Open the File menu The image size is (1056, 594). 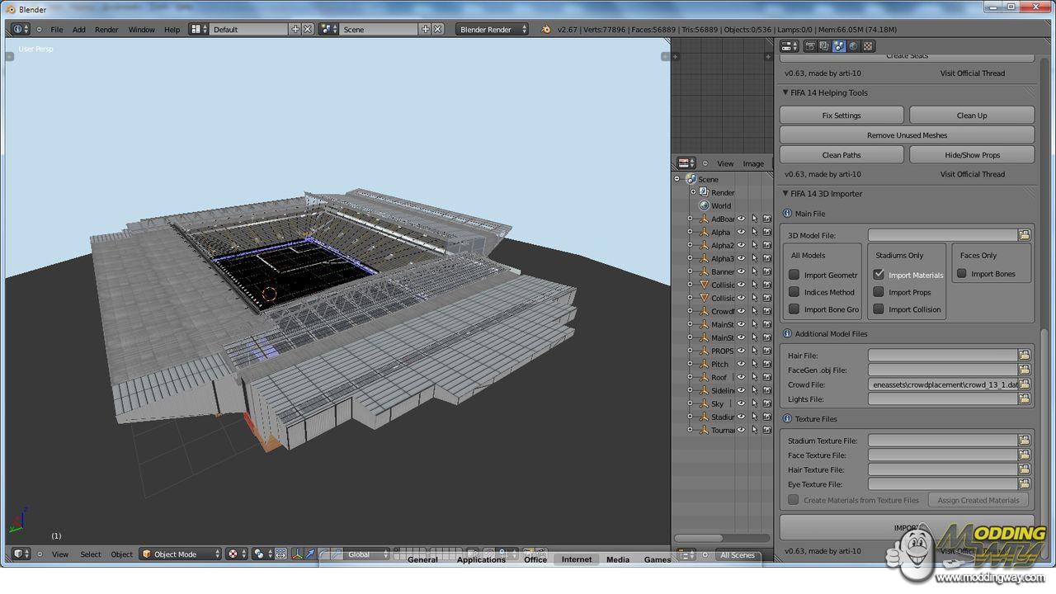[x=57, y=29]
